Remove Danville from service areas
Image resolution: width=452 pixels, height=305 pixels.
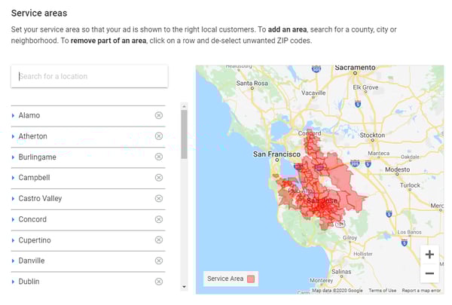point(158,261)
